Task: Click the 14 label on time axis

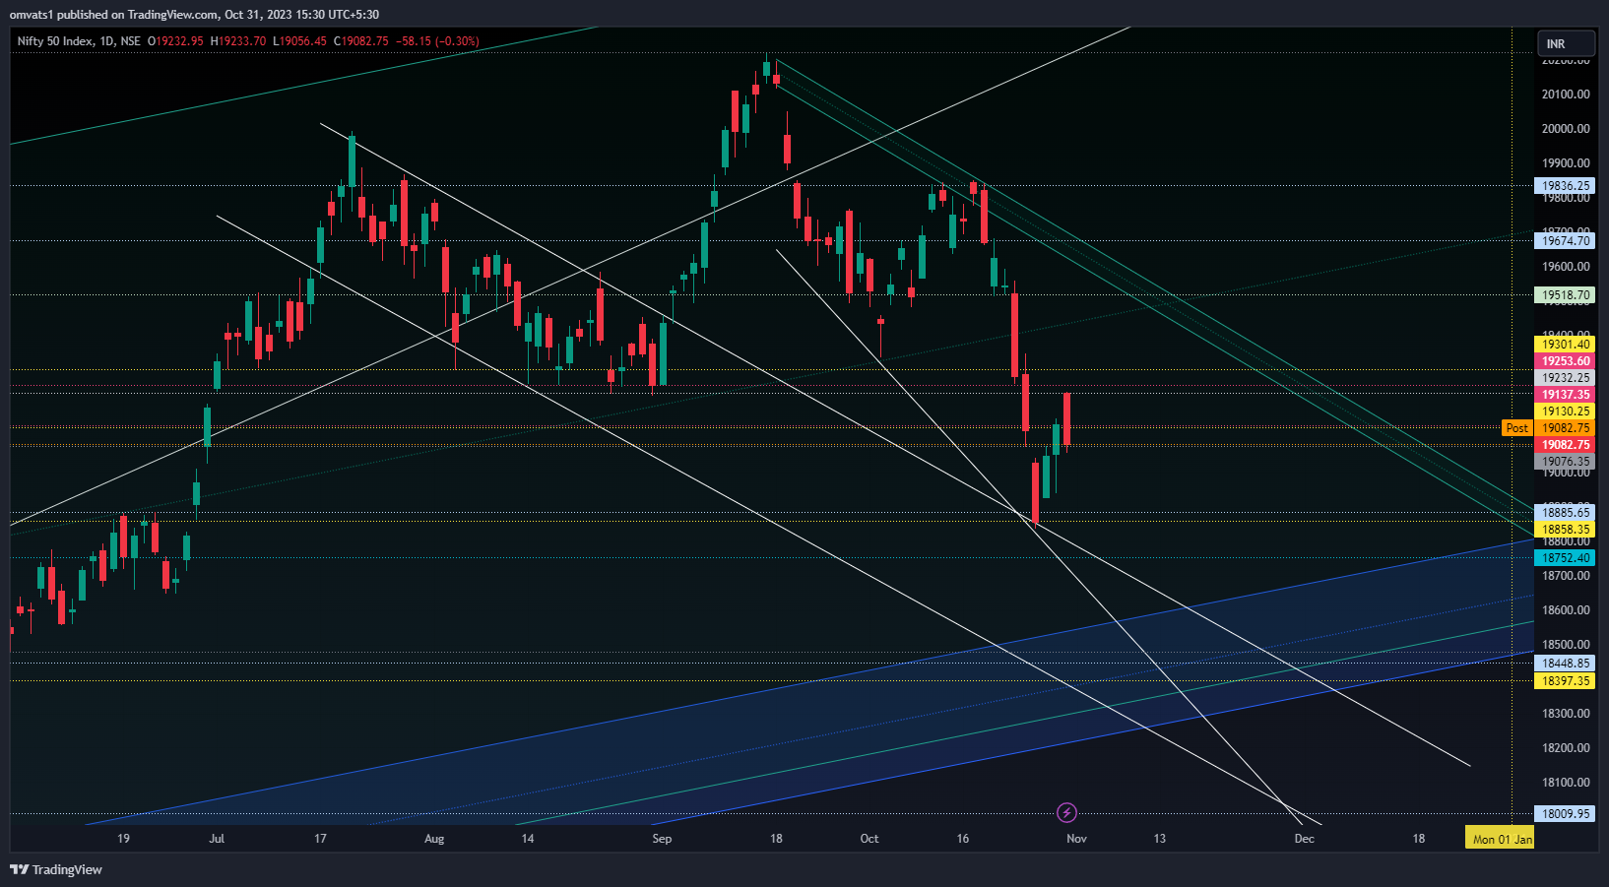Action: [528, 839]
